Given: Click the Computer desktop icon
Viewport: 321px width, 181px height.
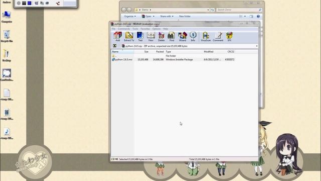Looking at the screenshot, I should click(7, 17).
